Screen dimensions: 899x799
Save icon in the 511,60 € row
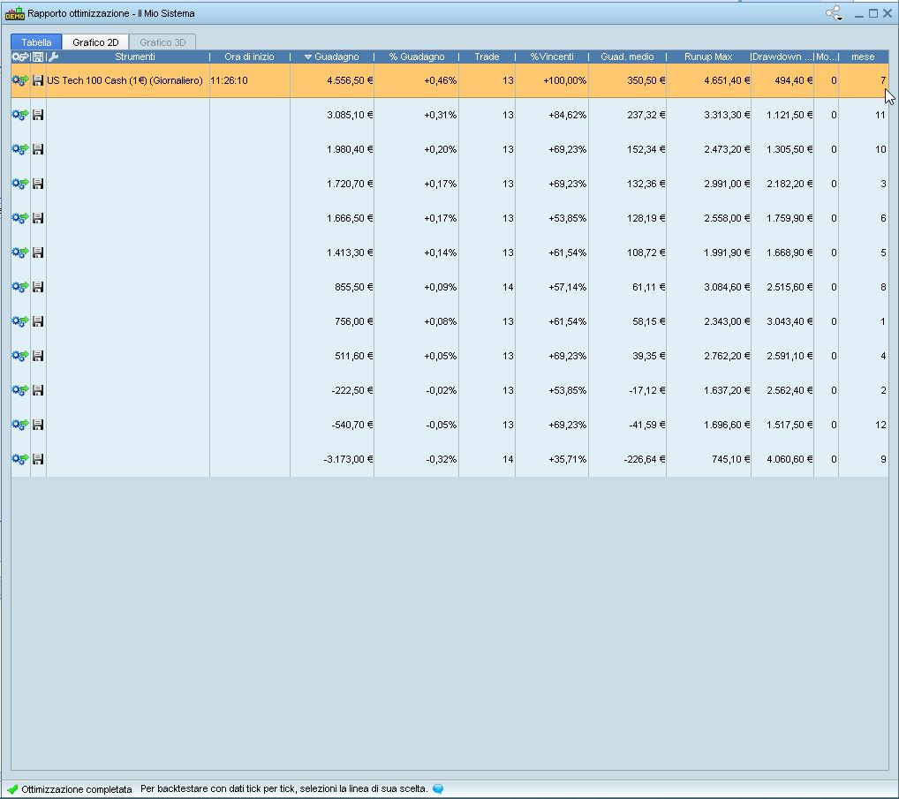38,356
